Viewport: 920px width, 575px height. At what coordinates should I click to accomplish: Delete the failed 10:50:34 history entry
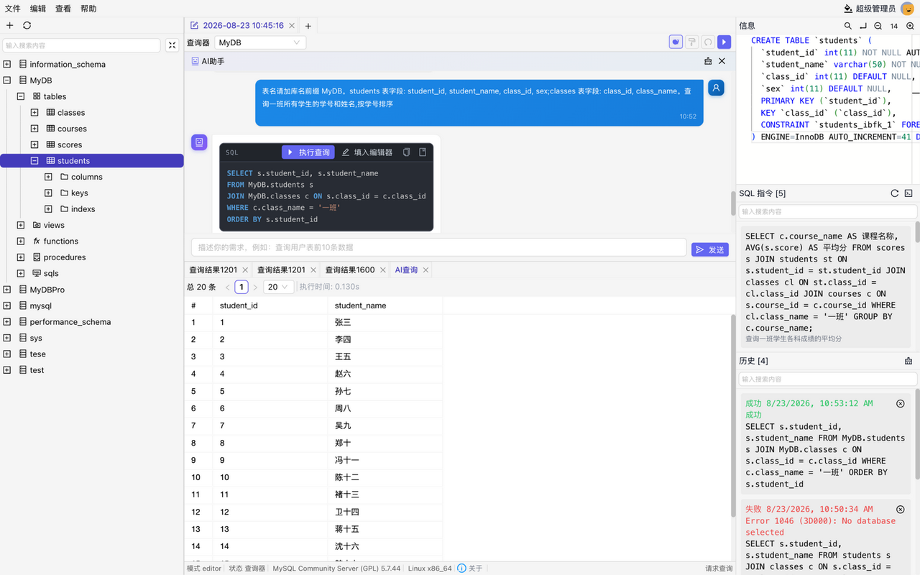click(901, 510)
